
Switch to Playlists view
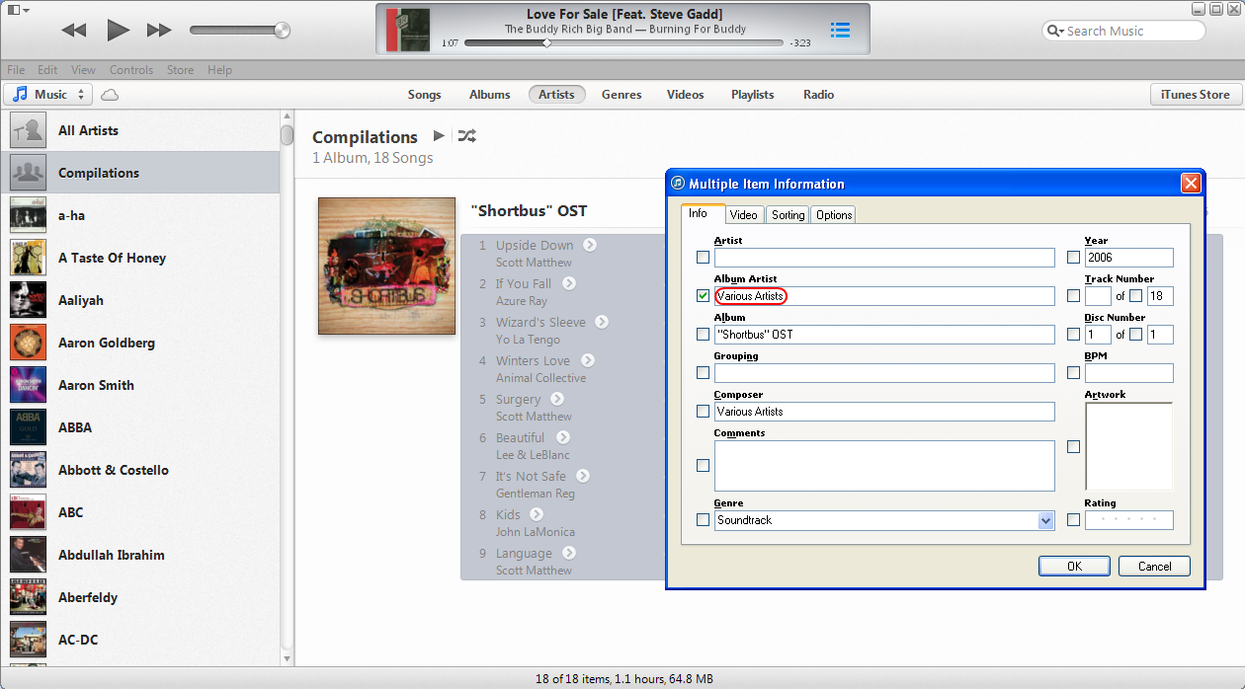click(x=753, y=95)
